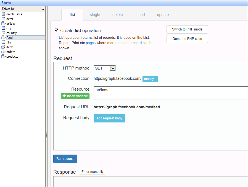Select aa bb users in tables list

14,14
